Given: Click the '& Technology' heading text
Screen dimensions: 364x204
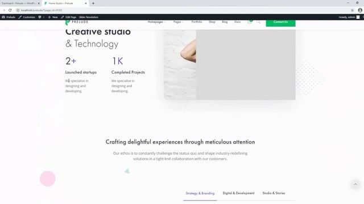Looking at the screenshot, I should tap(92, 44).
